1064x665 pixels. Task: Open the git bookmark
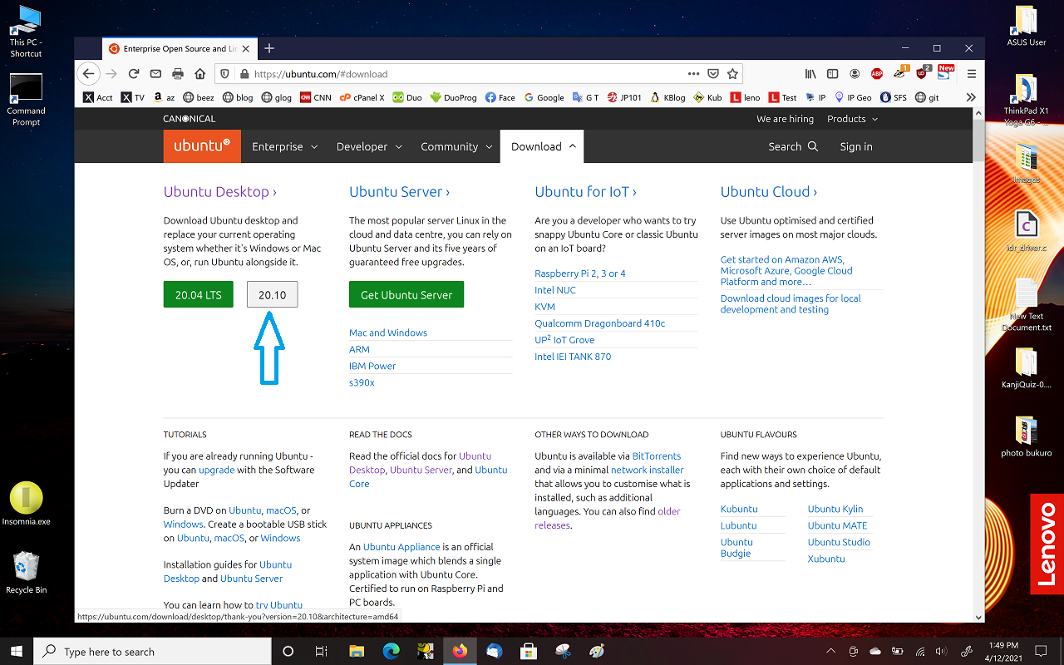[927, 97]
